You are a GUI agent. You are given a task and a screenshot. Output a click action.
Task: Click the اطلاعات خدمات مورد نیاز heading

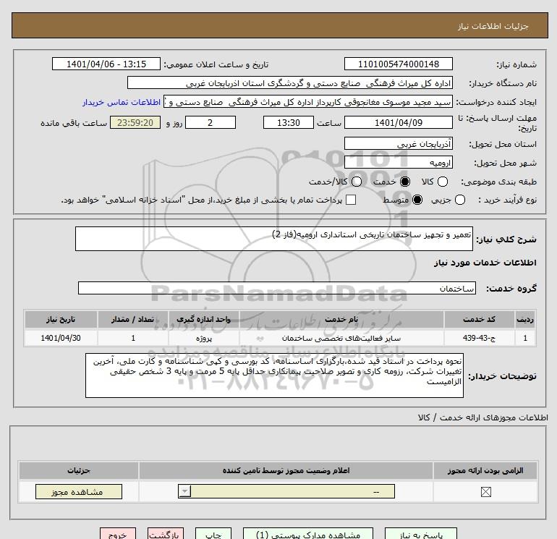[485, 263]
